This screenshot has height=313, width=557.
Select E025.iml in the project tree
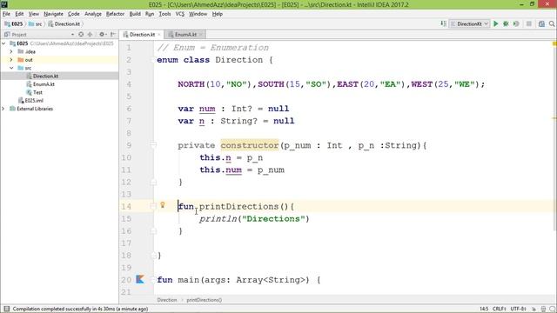click(x=34, y=101)
